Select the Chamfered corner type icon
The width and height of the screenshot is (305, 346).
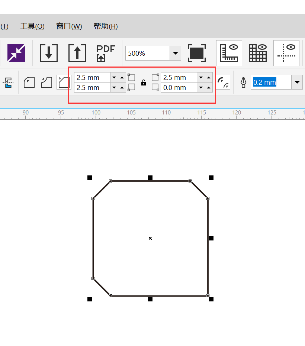click(x=64, y=82)
